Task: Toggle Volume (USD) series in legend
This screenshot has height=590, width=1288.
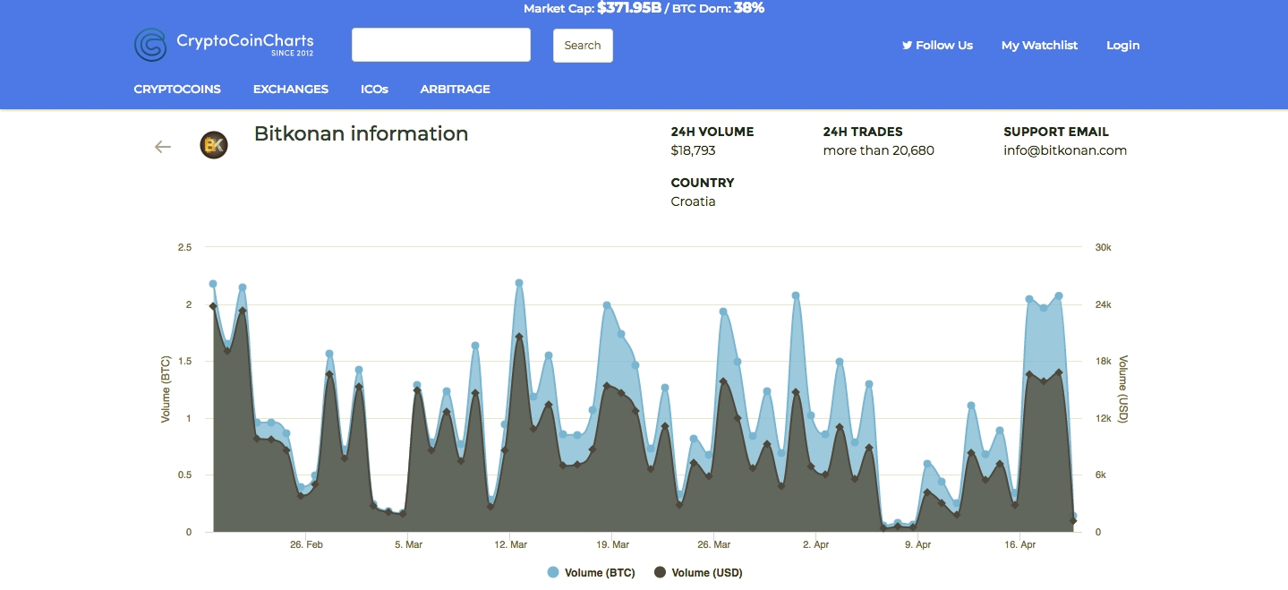Action: 698,573
